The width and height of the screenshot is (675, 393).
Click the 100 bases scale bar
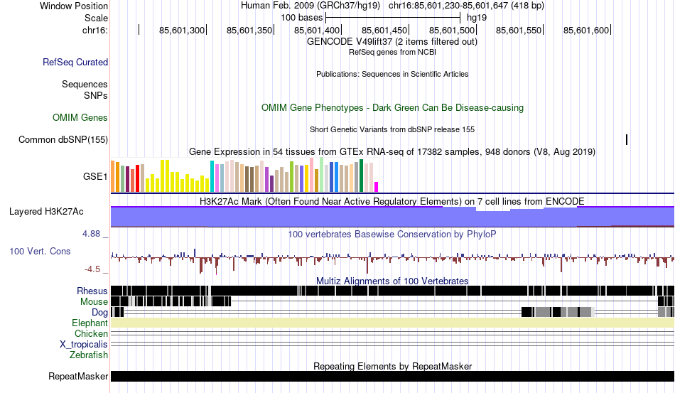tap(393, 18)
